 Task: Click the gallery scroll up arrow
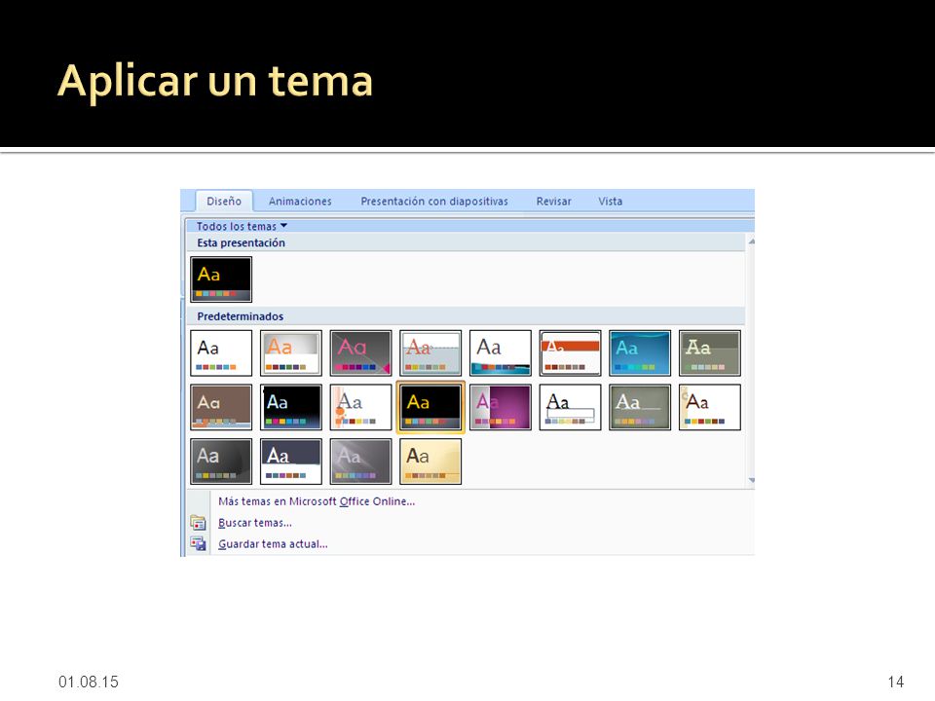tap(751, 241)
